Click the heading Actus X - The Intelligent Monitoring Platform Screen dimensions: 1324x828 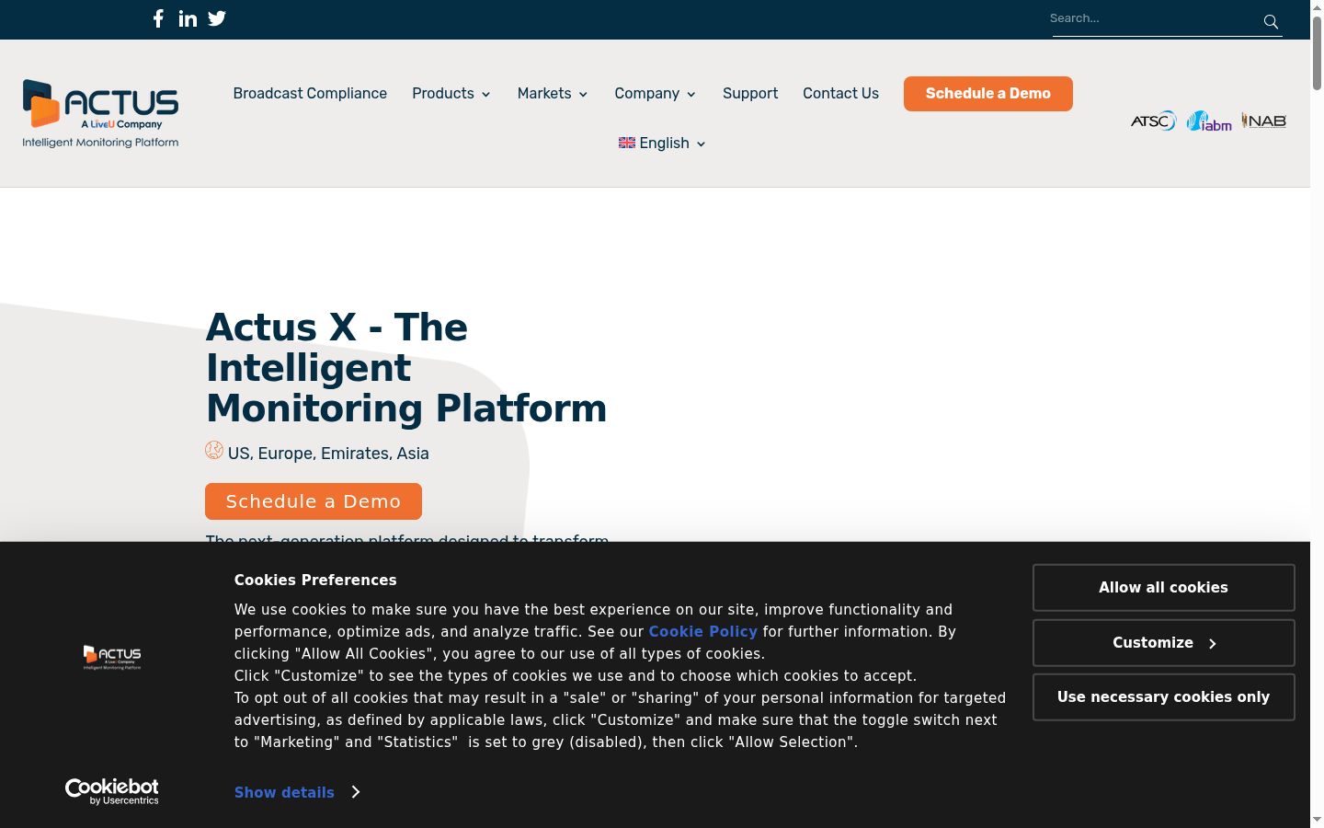point(406,368)
